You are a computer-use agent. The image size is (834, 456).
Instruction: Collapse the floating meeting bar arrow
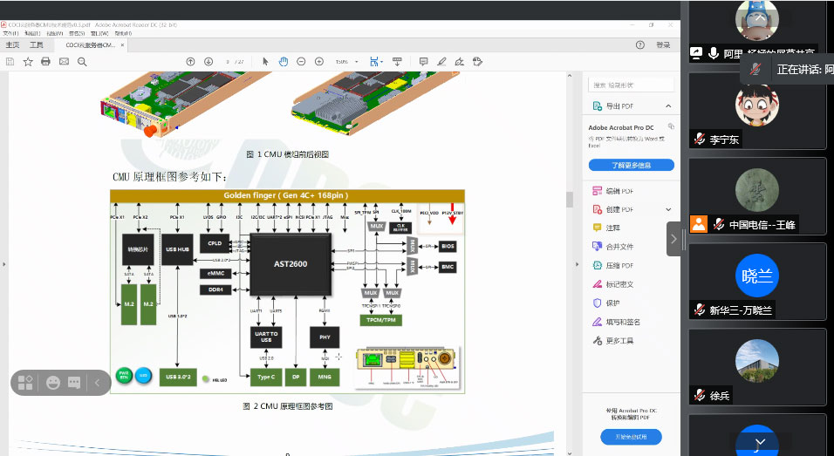point(98,383)
